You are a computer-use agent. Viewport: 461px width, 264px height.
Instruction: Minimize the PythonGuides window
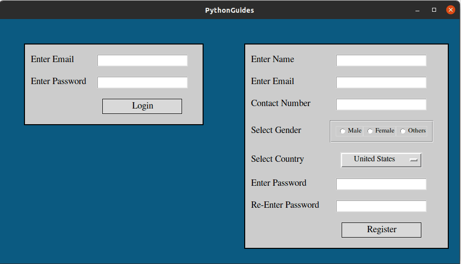tap(417, 10)
